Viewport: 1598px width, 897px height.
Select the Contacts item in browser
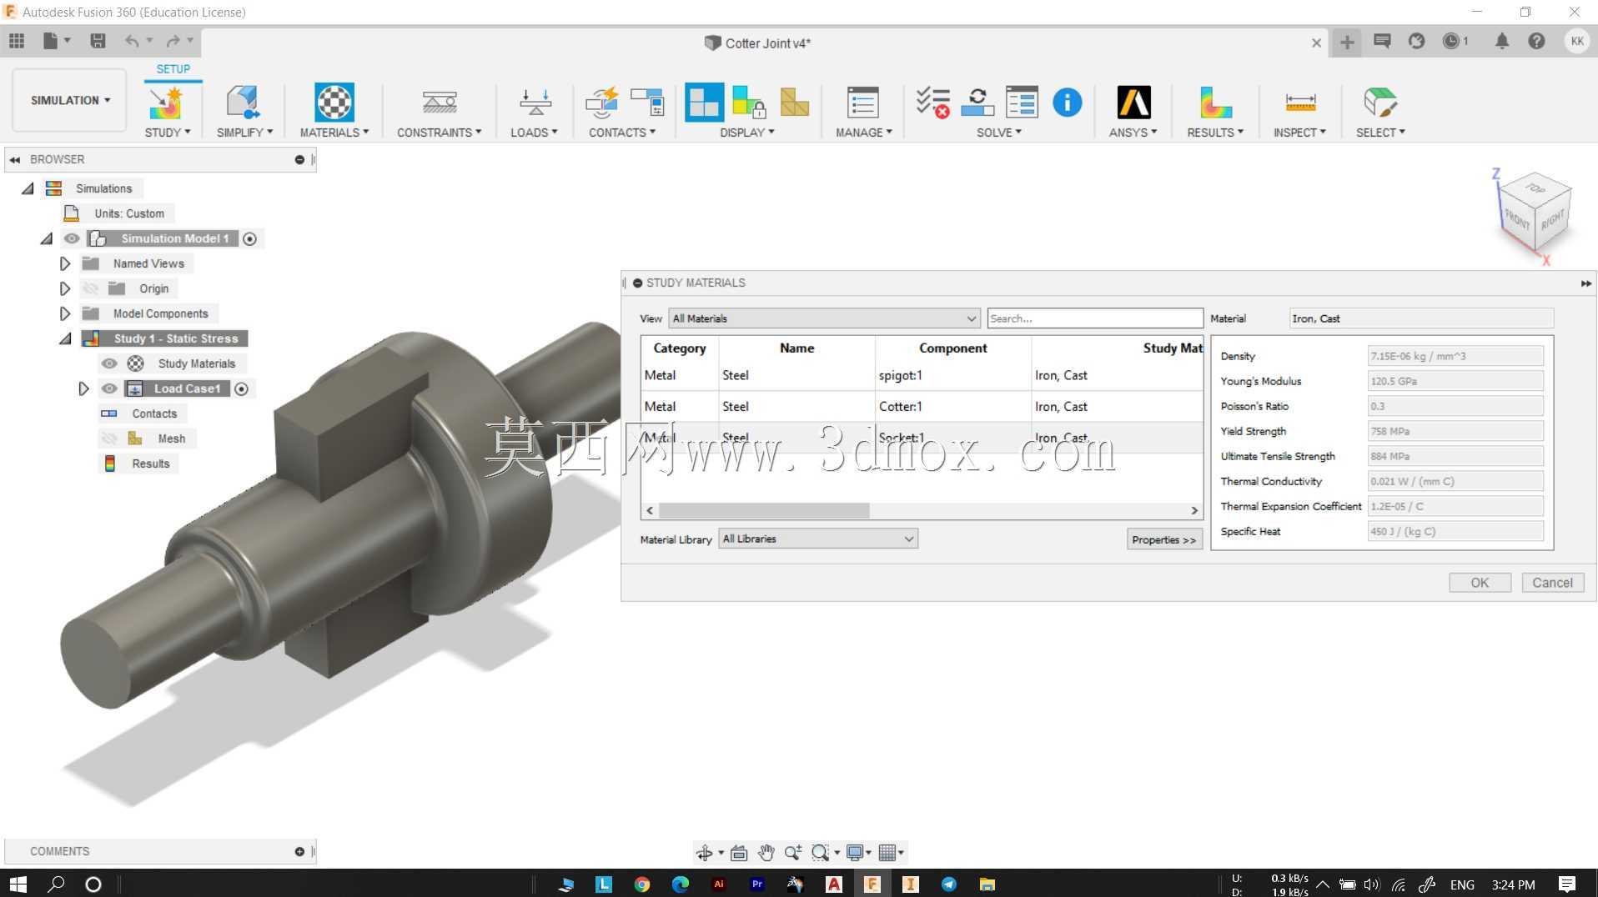click(x=154, y=413)
